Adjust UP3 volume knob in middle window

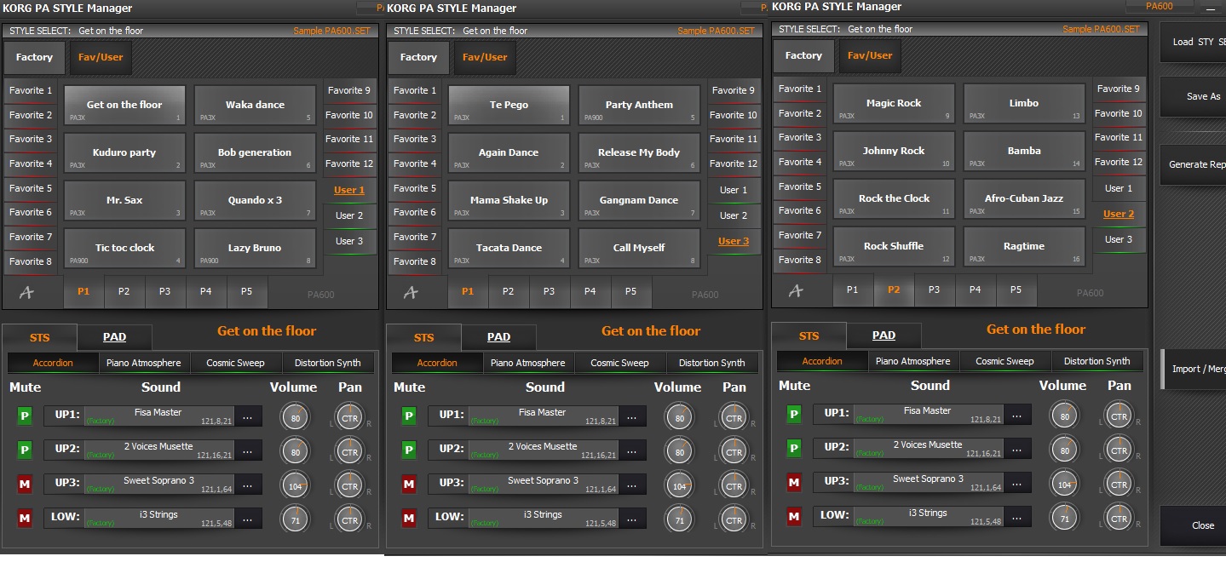[x=679, y=486]
